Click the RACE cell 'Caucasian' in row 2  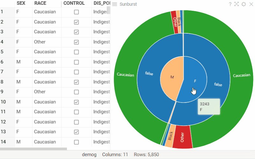tap(47, 22)
